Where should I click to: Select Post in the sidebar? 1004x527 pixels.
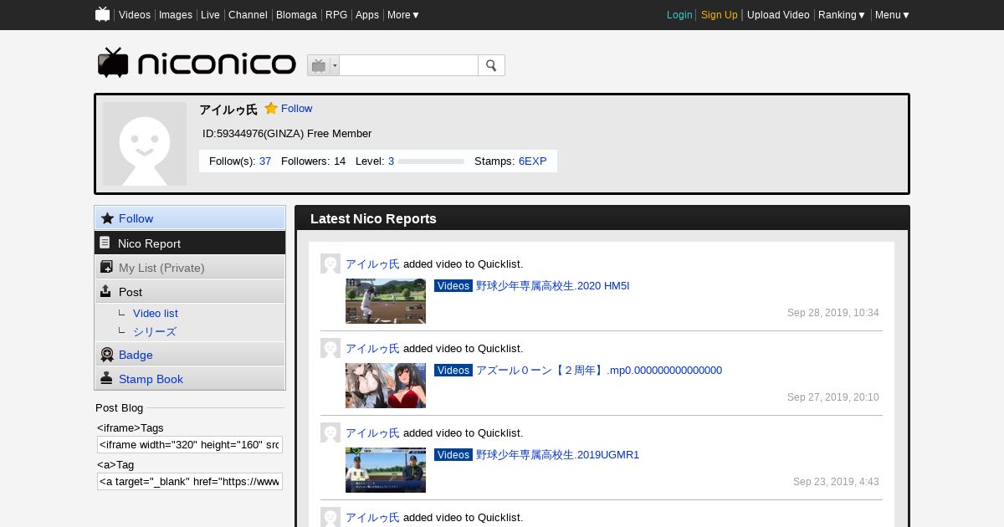pyautogui.click(x=190, y=291)
